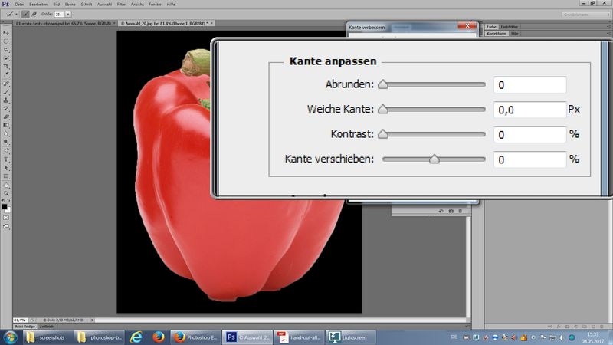Image resolution: width=613 pixels, height=345 pixels.
Task: Click the foreground color swatch
Action: [x=5, y=205]
